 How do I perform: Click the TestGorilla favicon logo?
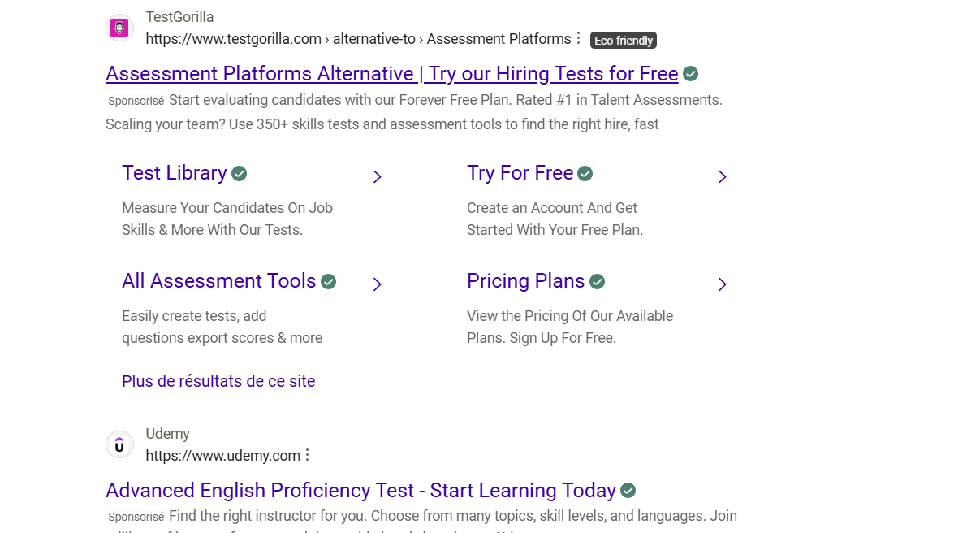pyautogui.click(x=119, y=28)
